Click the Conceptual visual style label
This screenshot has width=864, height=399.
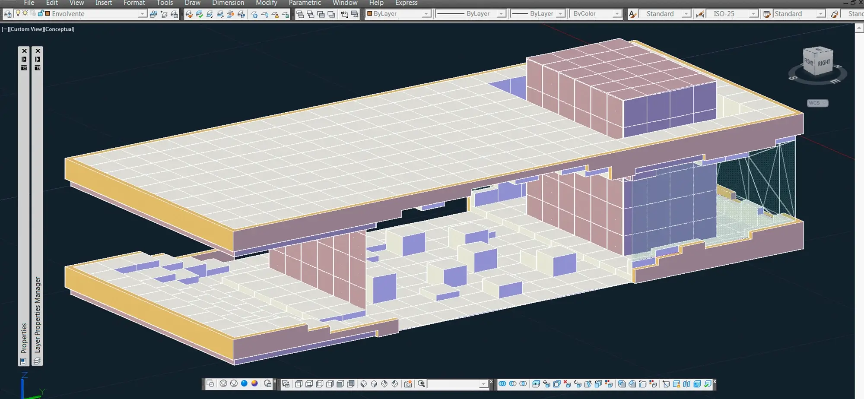pos(59,29)
